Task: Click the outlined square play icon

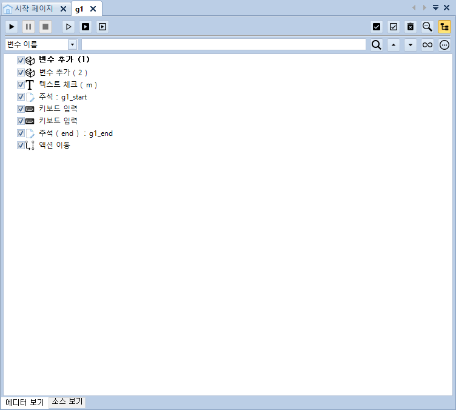Action: click(x=102, y=27)
